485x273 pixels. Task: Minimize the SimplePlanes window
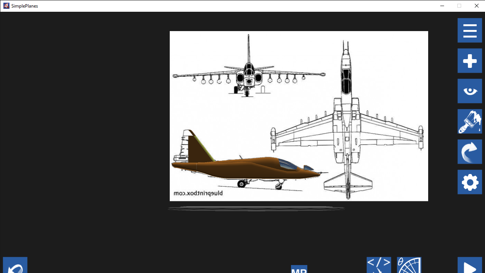pyautogui.click(x=442, y=6)
